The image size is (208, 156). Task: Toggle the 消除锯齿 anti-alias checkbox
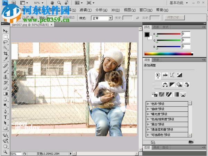pos(61,17)
